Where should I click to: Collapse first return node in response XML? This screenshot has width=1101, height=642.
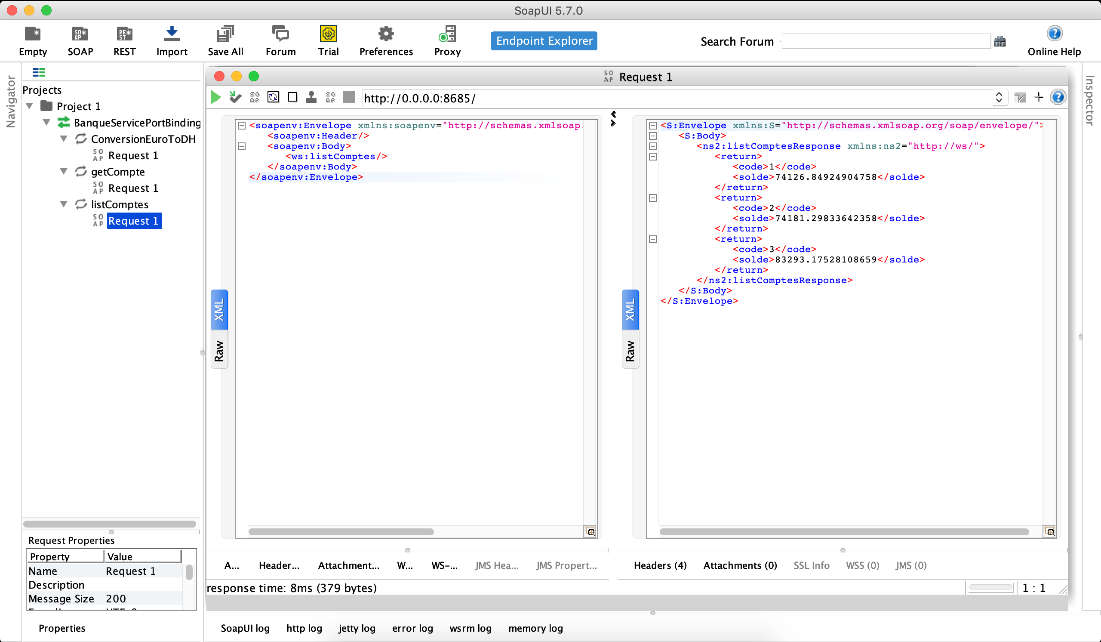point(652,157)
